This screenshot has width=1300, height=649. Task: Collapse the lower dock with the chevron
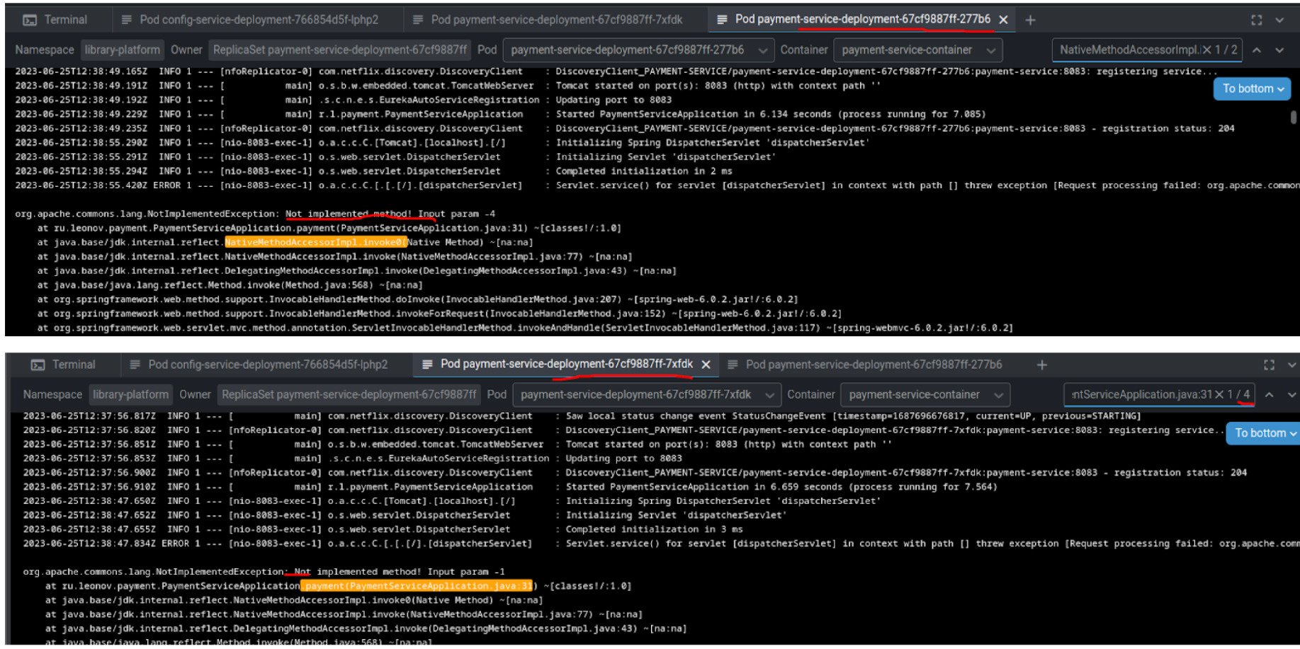click(x=1292, y=364)
